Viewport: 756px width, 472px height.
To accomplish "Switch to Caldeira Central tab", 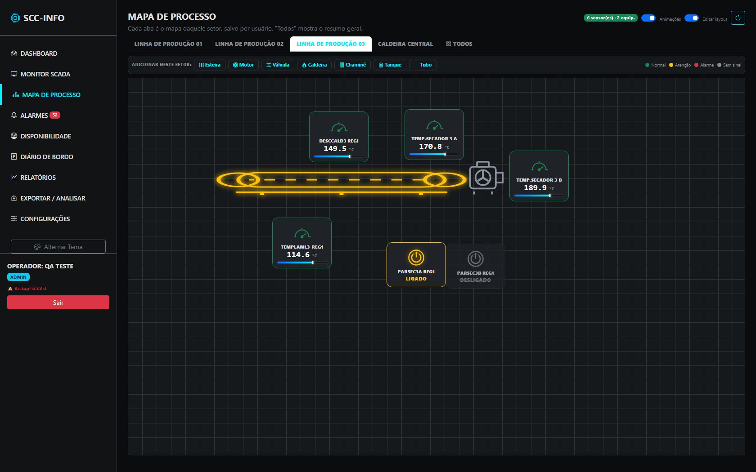I will click(405, 44).
